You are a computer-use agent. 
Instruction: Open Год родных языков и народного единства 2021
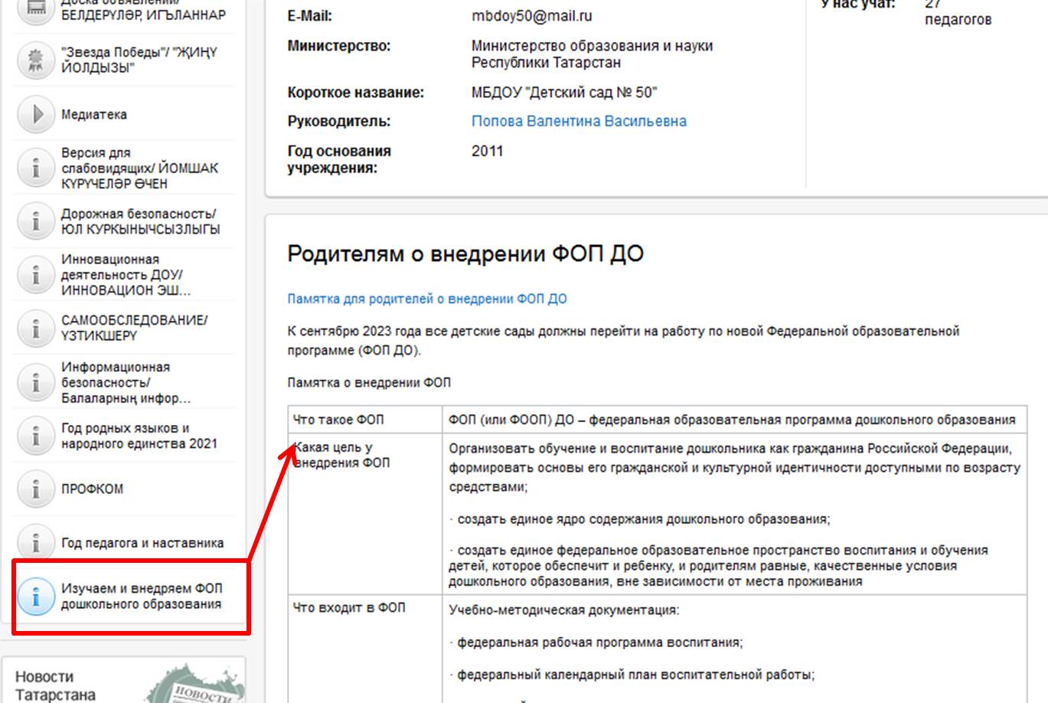point(139,436)
